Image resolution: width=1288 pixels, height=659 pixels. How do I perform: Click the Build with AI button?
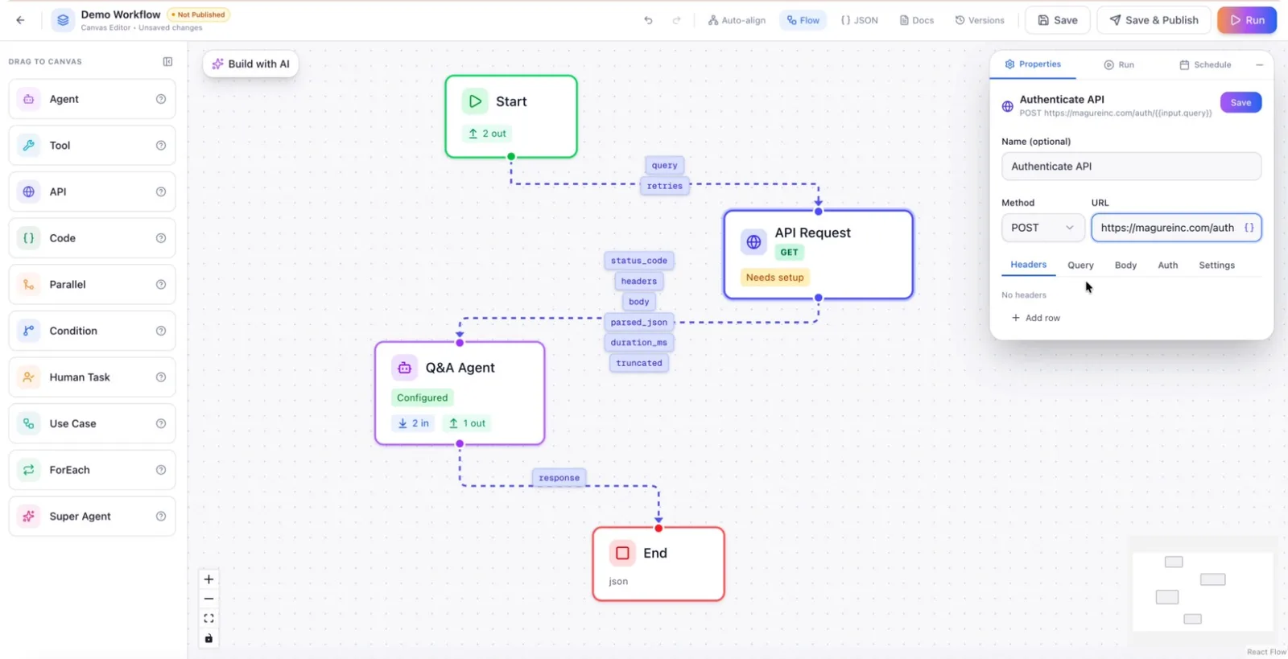coord(250,64)
